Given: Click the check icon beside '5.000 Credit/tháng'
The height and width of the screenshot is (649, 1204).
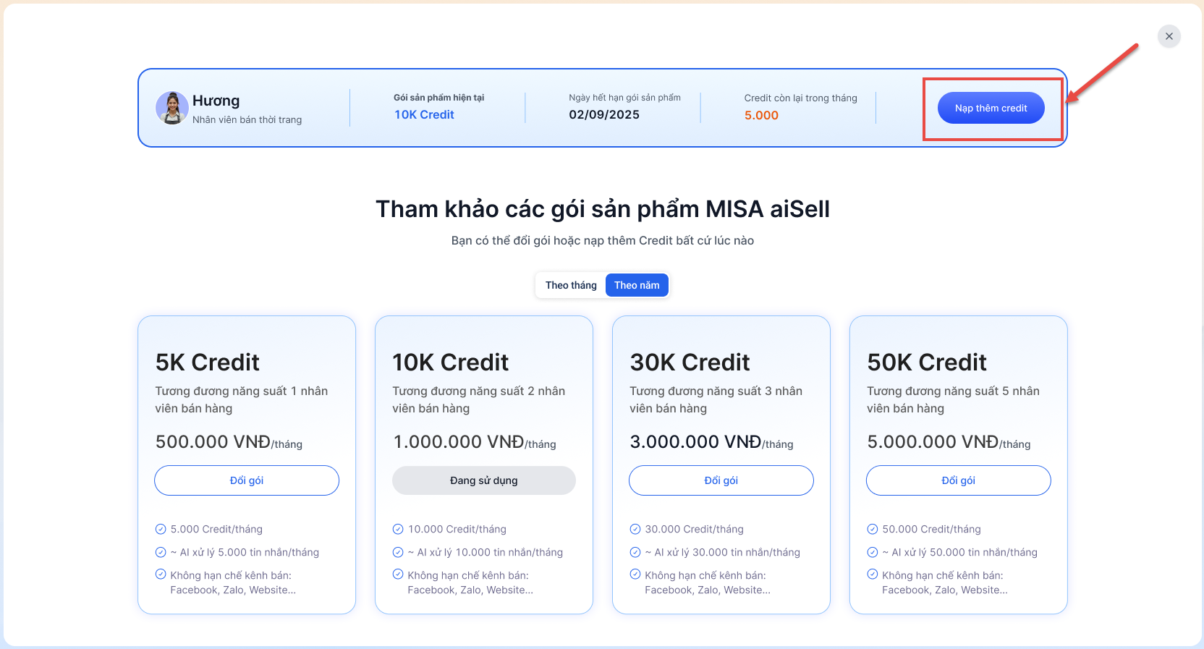Looking at the screenshot, I should 161,529.
